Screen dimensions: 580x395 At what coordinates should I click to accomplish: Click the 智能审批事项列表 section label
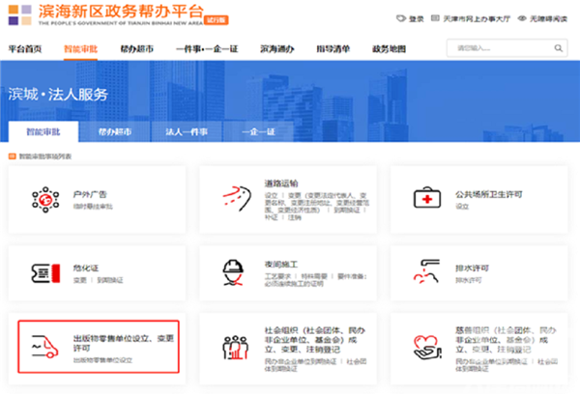(x=45, y=156)
